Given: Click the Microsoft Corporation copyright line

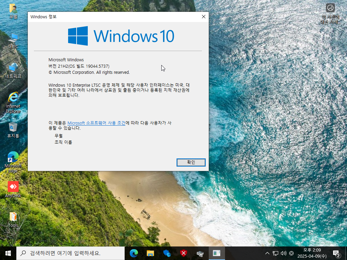Looking at the screenshot, I should pos(89,72).
